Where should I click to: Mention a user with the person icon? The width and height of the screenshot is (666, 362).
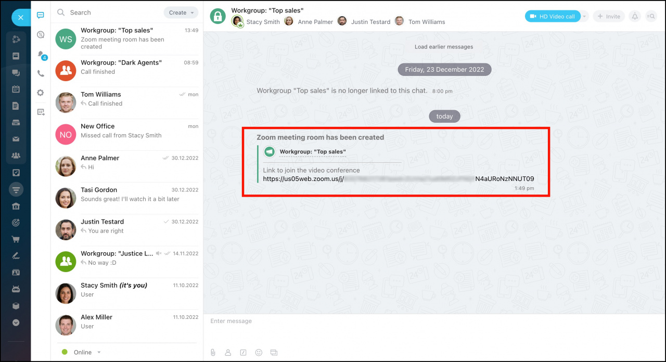point(228,352)
